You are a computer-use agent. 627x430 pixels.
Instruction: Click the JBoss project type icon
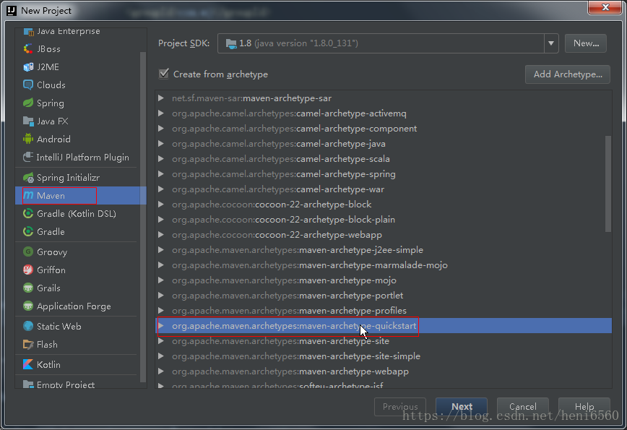pos(28,49)
